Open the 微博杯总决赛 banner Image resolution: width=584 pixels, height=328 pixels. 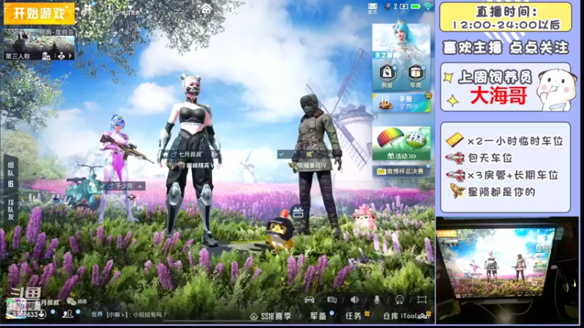coord(401,171)
